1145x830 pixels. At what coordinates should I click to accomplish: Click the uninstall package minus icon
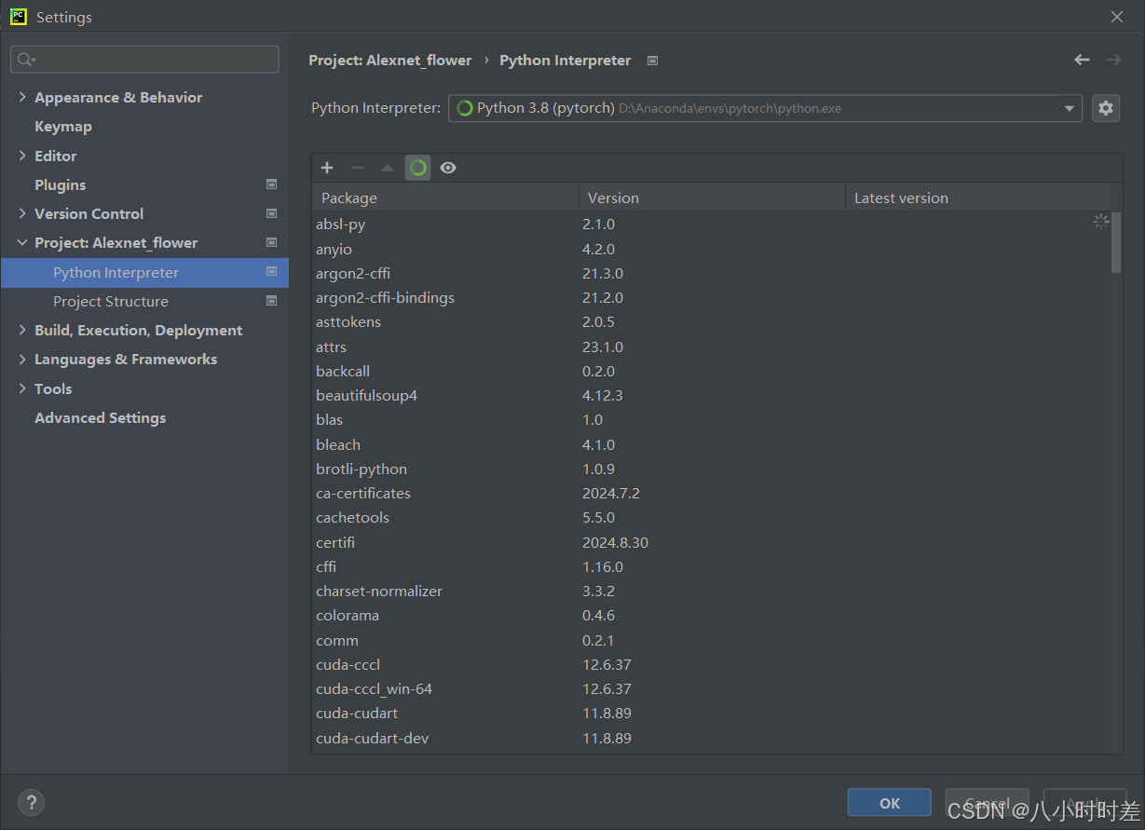pyautogui.click(x=358, y=168)
